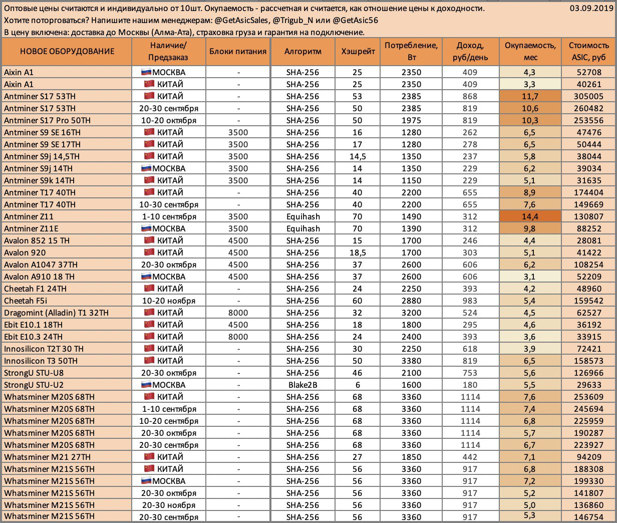
Task: Select the 'Окупаемость, мес' column header
Action: [530, 52]
